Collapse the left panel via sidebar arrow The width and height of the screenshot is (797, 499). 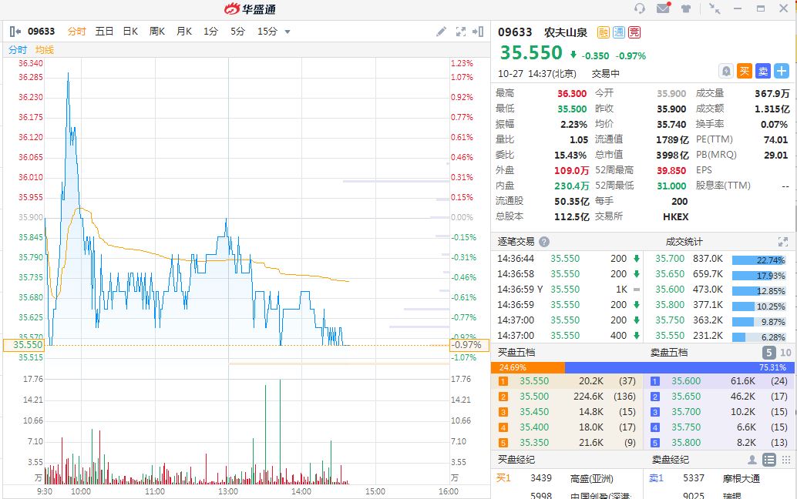coord(15,32)
